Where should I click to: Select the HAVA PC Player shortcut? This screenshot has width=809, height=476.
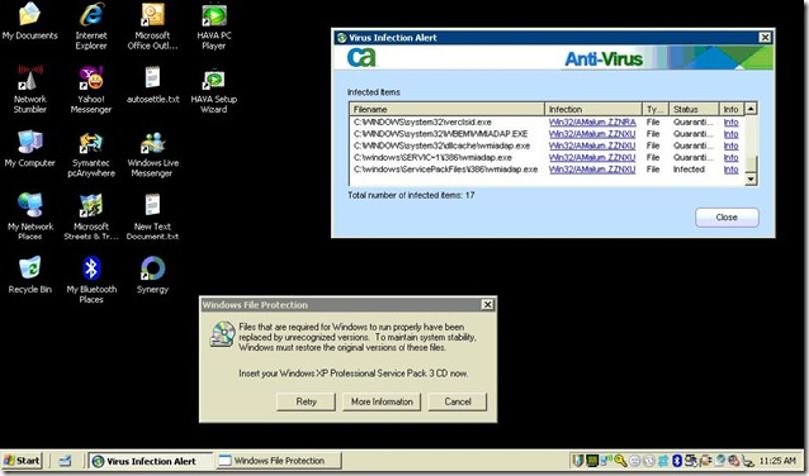(x=214, y=26)
